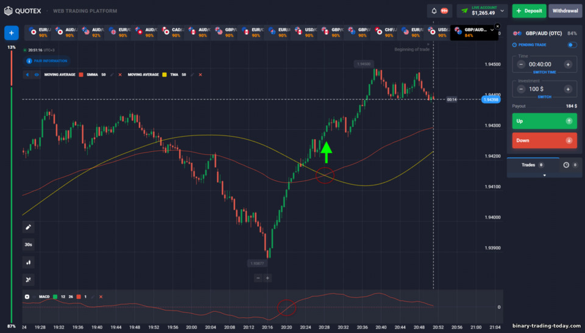This screenshot has height=333, width=585.
Task: Expand GBP/AUD active tab dropdown chevron
Action: (492, 30)
